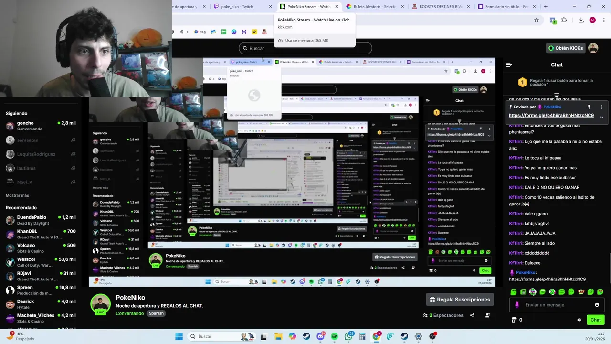Click the Spanish language tag
Screen dimensions: 611x344
point(156,313)
